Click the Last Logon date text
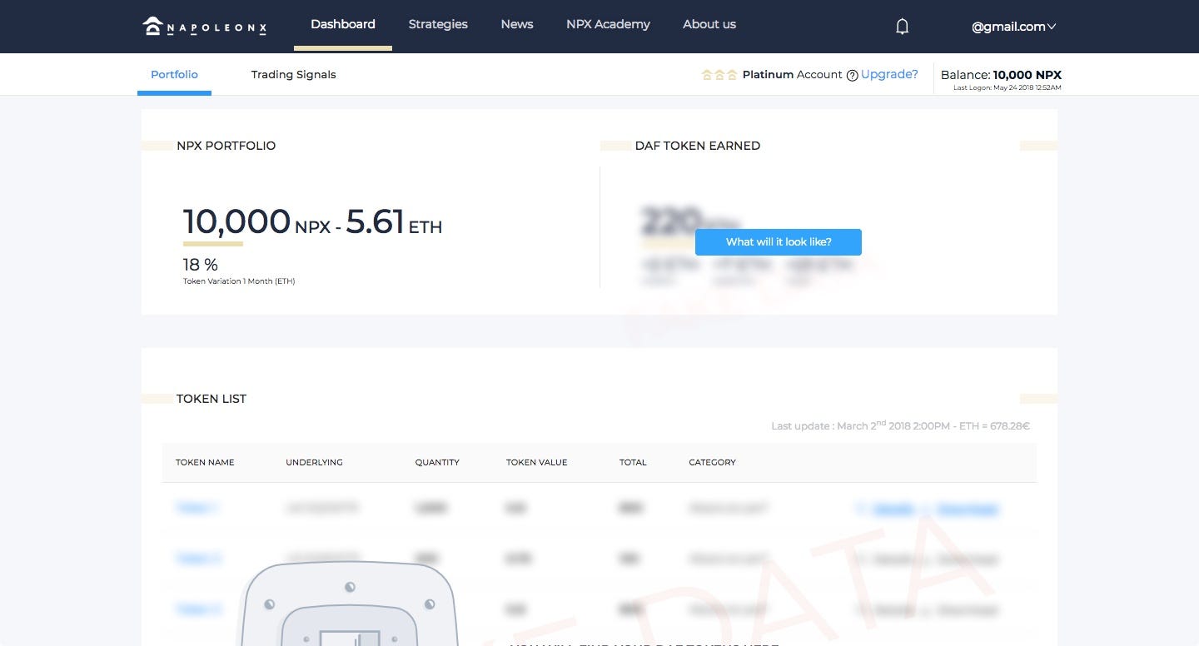This screenshot has width=1199, height=646. (x=1007, y=87)
